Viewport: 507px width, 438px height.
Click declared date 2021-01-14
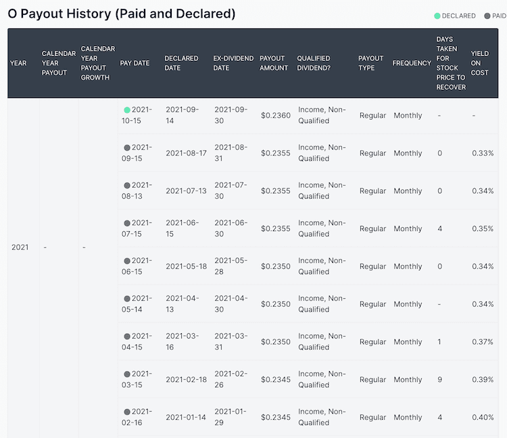click(186, 417)
